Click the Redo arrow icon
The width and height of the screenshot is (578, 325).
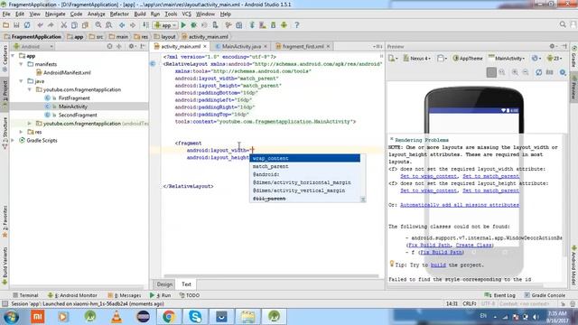point(51,25)
